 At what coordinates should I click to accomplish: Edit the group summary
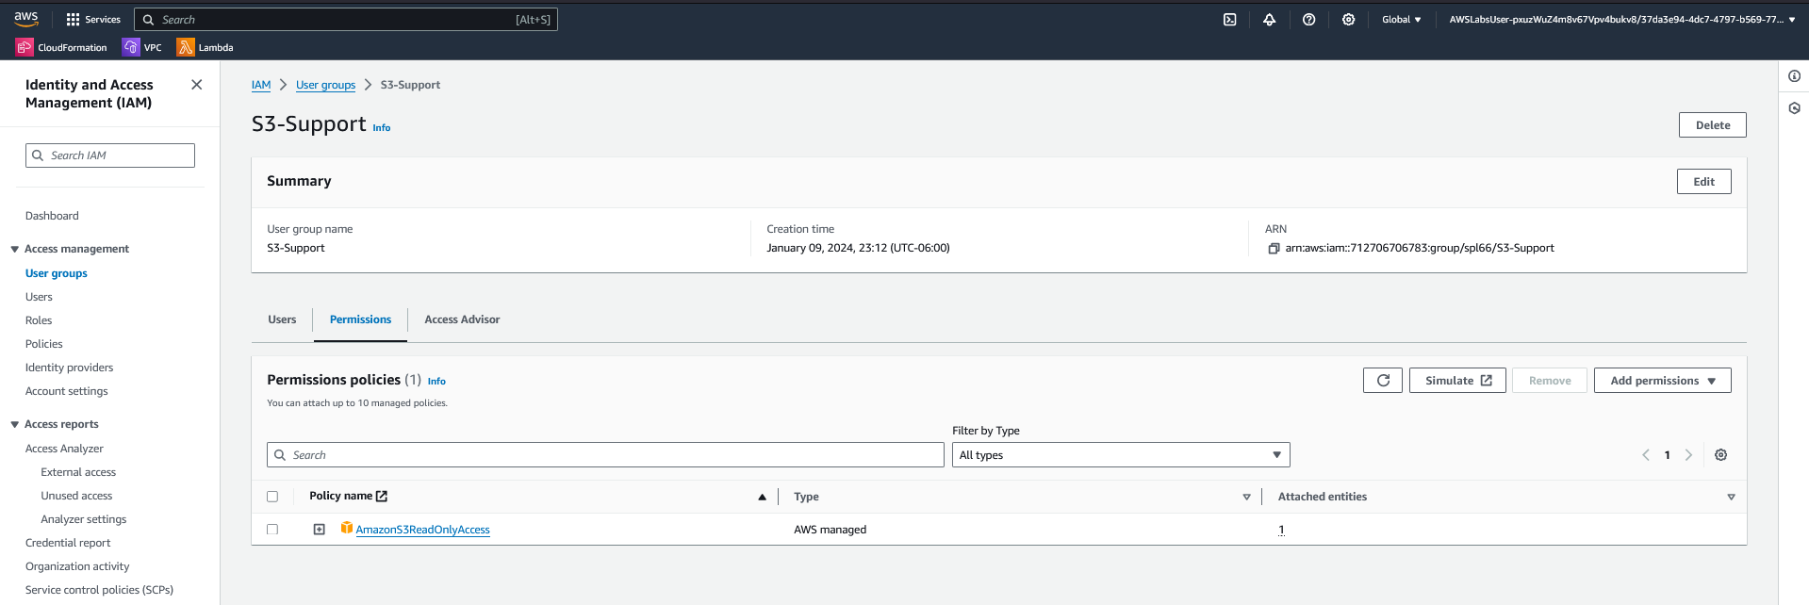click(1703, 182)
